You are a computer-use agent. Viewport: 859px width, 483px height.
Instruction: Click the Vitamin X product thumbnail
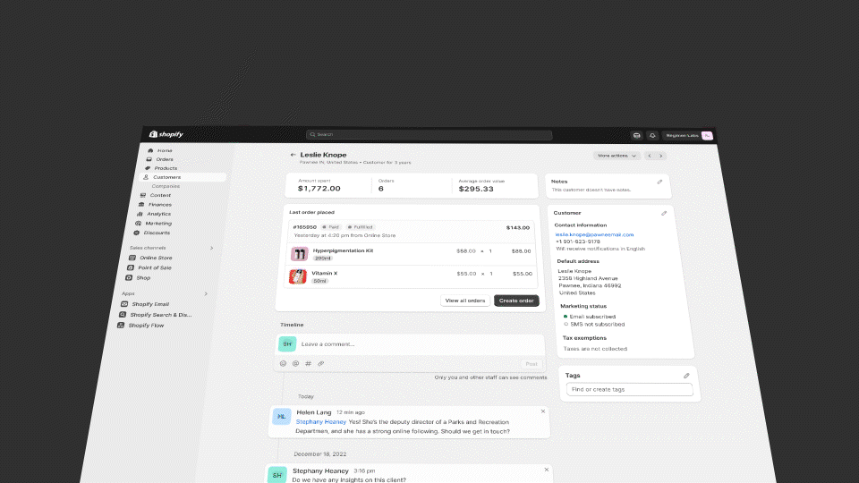point(297,276)
